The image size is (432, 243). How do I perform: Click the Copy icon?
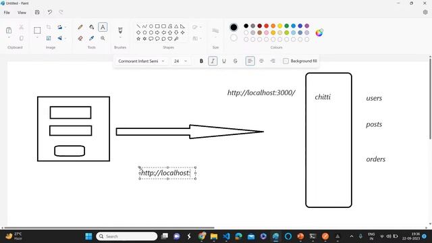[21, 38]
